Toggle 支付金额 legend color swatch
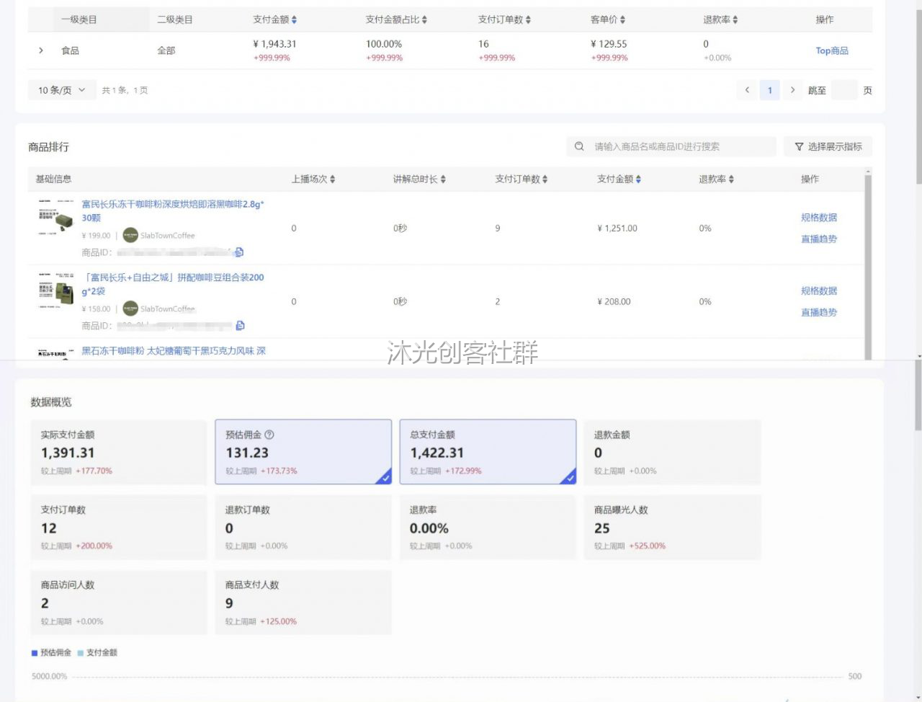The width and height of the screenshot is (922, 702). click(x=81, y=653)
